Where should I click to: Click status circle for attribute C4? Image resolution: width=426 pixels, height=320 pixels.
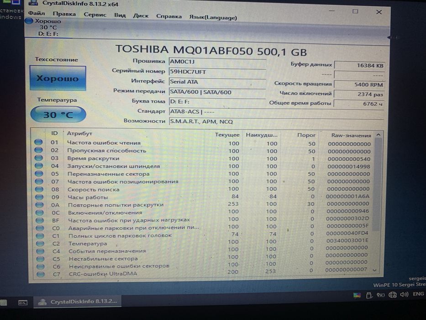coord(40,251)
